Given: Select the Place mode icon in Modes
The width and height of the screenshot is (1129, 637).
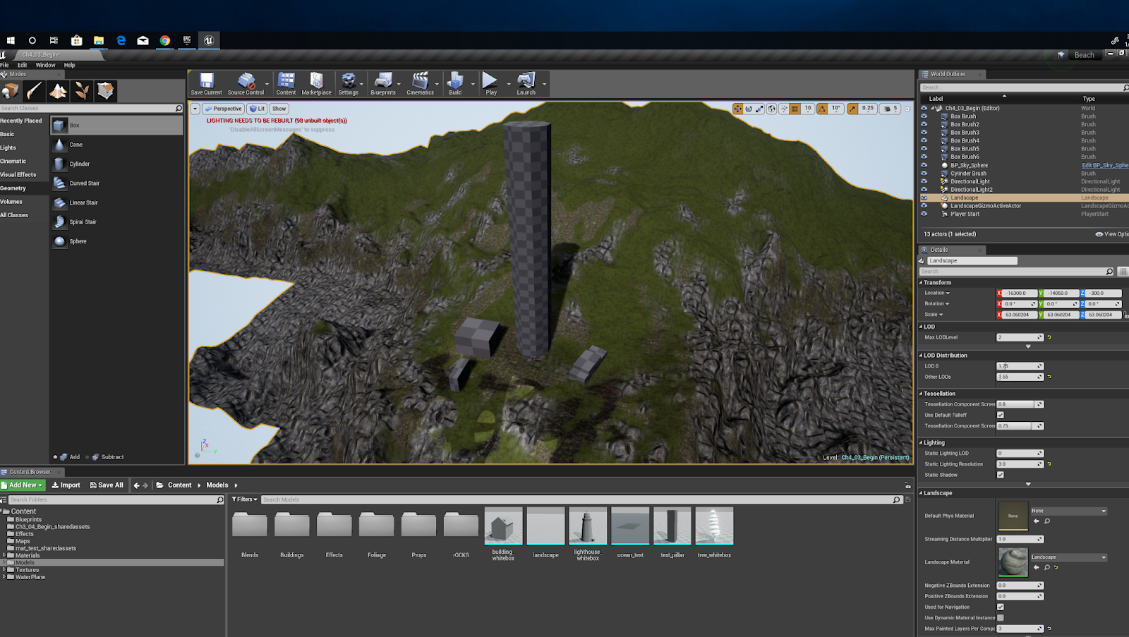Looking at the screenshot, I should pos(10,91).
